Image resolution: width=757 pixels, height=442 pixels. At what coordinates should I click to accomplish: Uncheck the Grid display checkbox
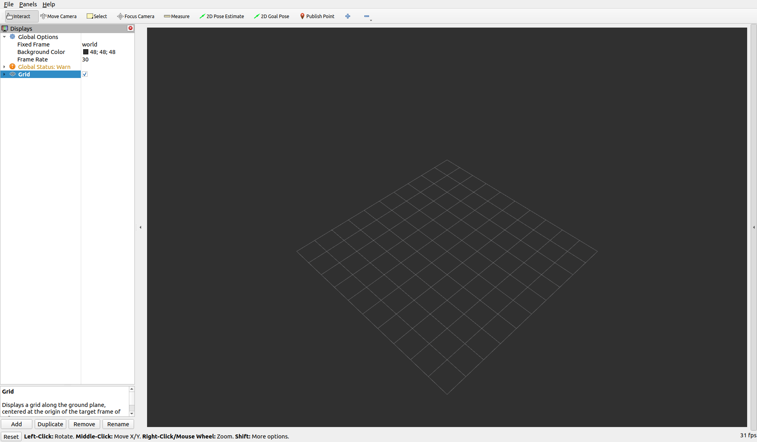85,74
